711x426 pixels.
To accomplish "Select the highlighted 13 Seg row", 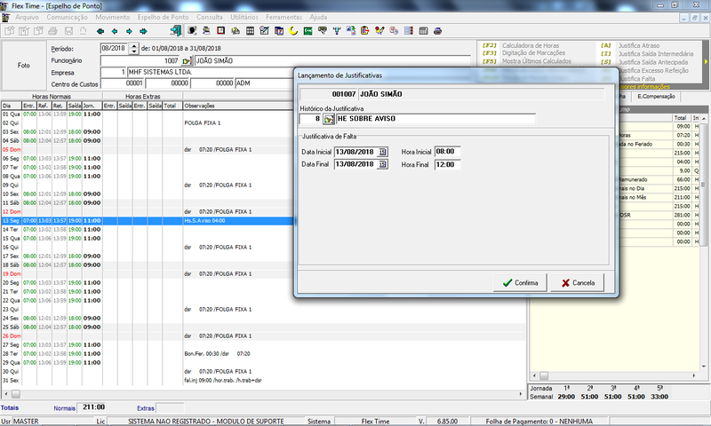I will click(x=148, y=221).
